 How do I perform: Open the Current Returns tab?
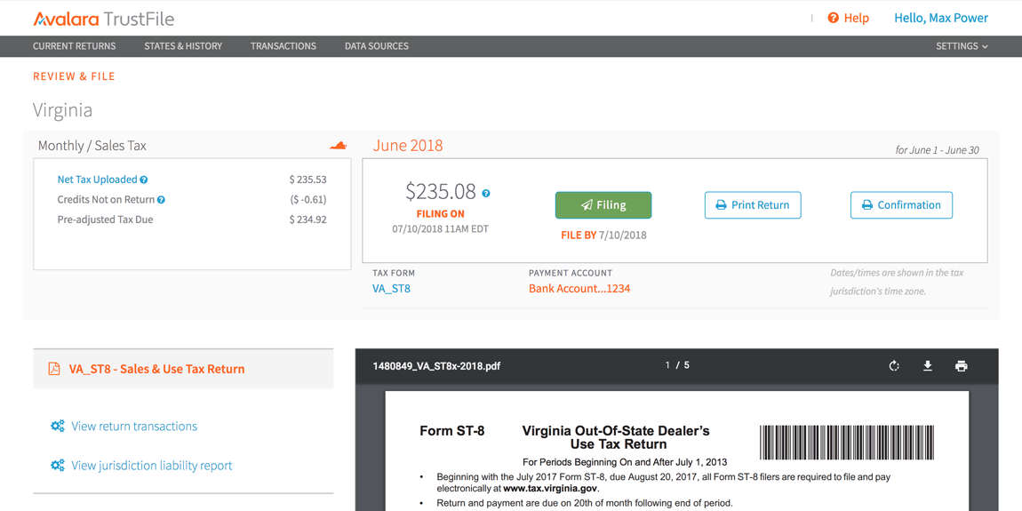click(75, 46)
